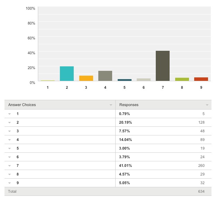Viewport: 216px width, 199px height.
Task: Click the green bar for choice 8
Action: click(182, 79)
